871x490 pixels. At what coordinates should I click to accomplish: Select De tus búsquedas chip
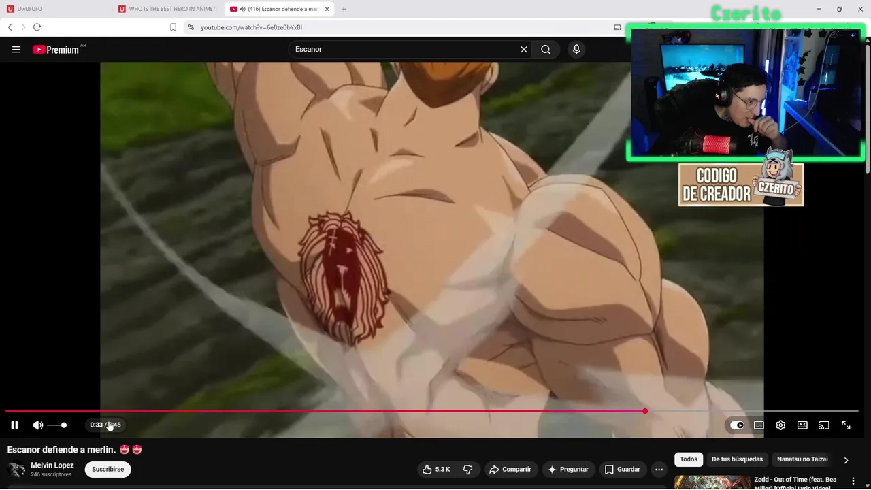(737, 459)
